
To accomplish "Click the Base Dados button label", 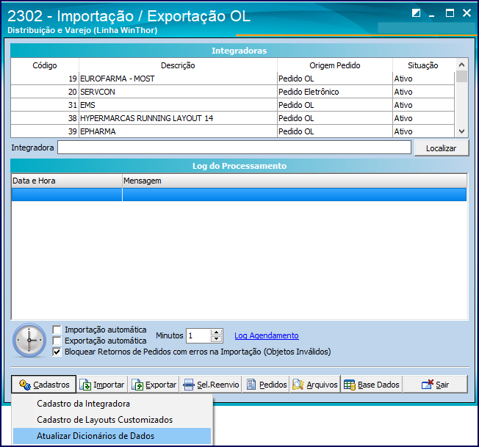I will pos(378,385).
